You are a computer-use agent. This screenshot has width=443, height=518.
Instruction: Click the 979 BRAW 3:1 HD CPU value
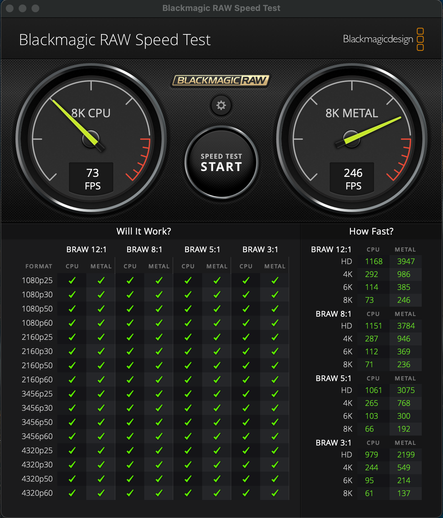pyautogui.click(x=372, y=455)
